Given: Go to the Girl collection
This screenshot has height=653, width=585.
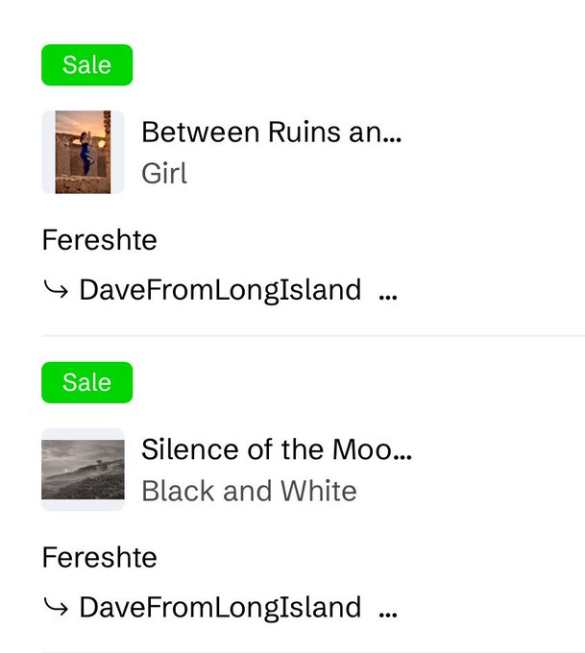Looking at the screenshot, I should point(164,174).
